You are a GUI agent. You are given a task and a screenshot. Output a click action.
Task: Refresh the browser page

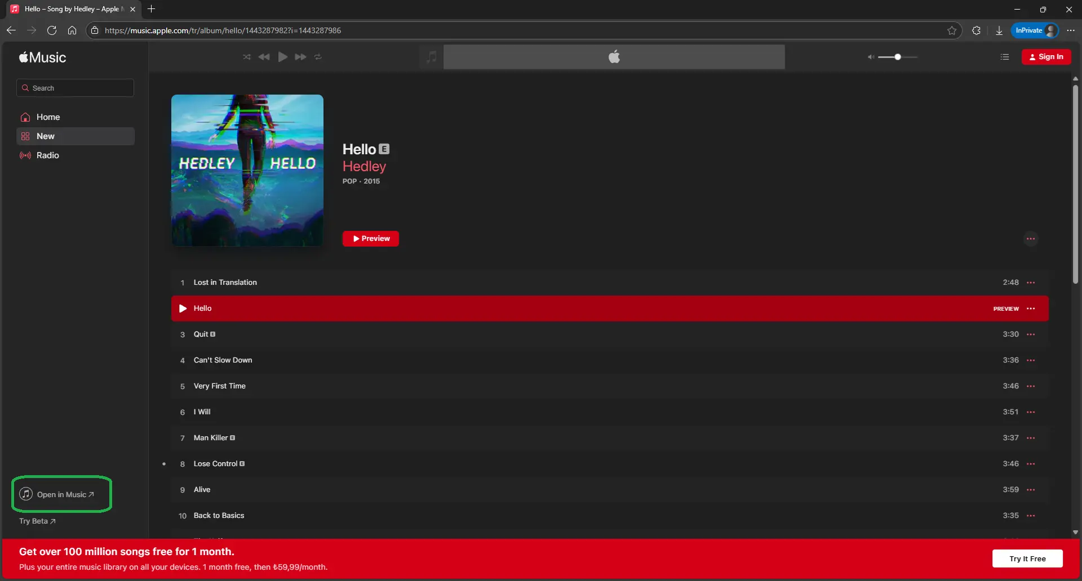click(52, 30)
